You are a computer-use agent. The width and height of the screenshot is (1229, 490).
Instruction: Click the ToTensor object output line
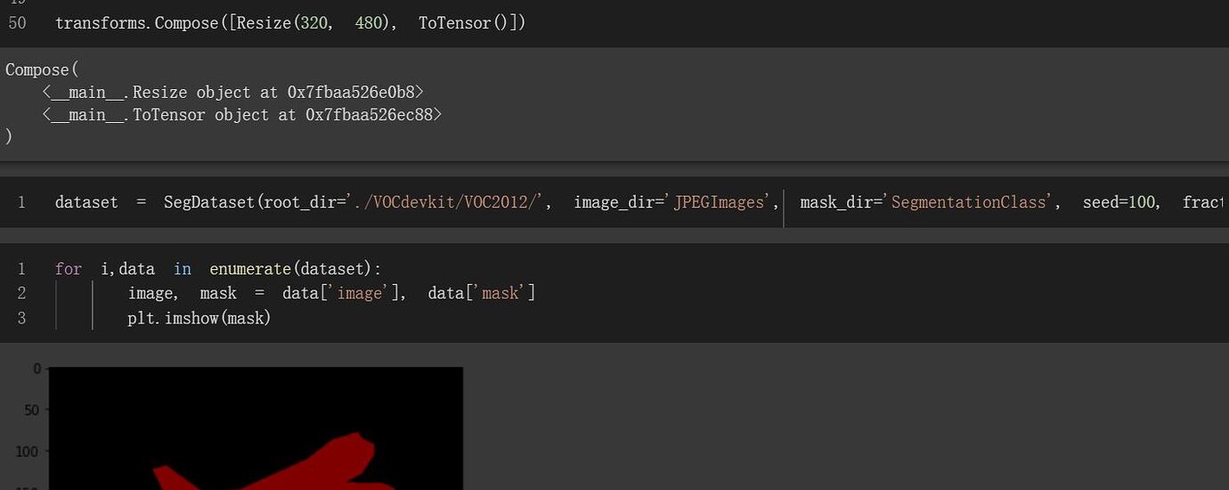click(x=241, y=115)
